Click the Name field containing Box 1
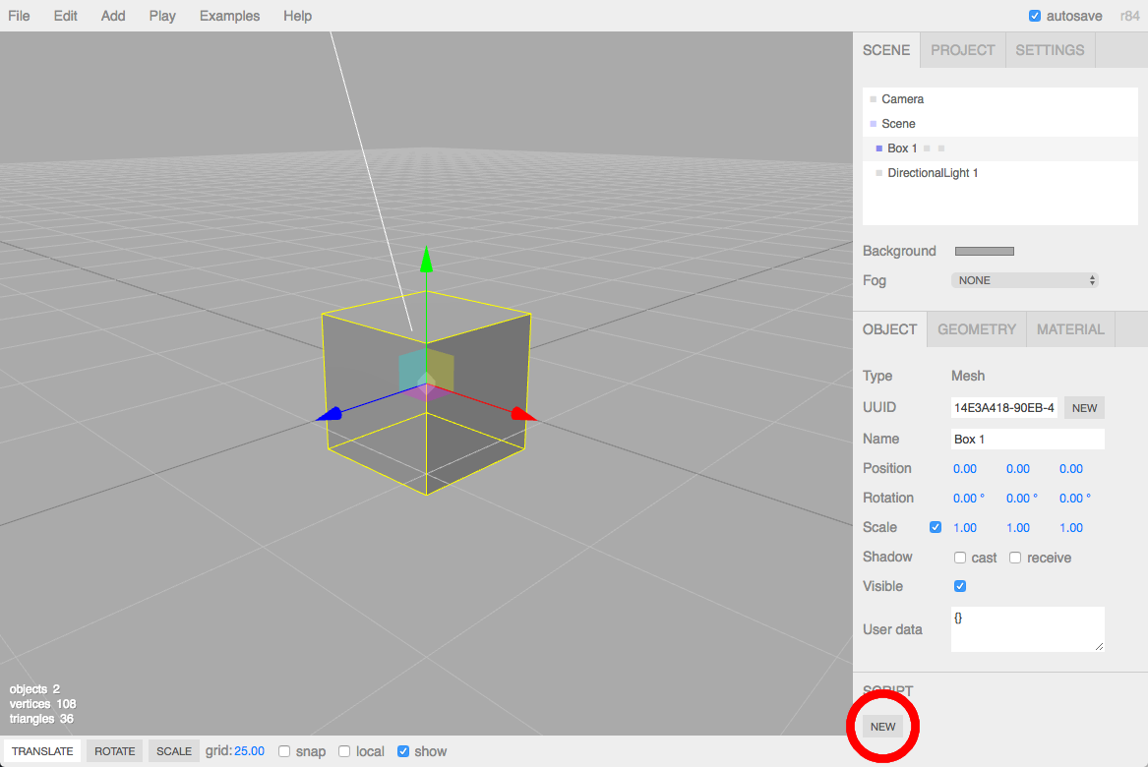This screenshot has height=767, width=1148. pyautogui.click(x=1027, y=439)
